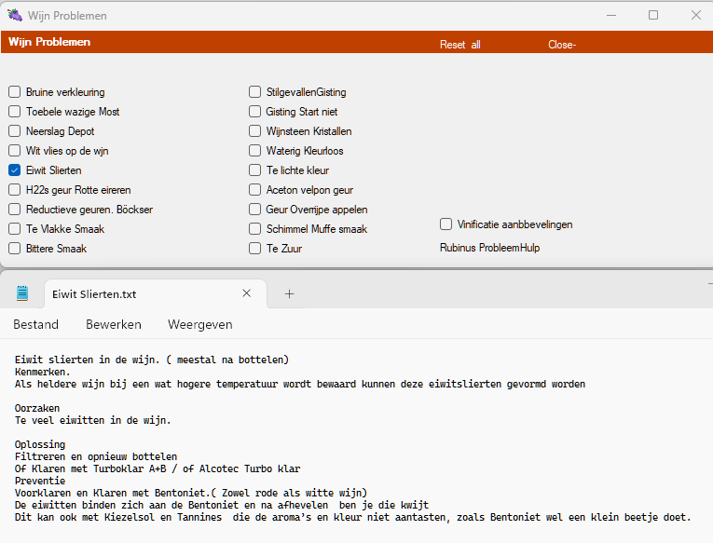This screenshot has height=543, width=713.
Task: Select the Te Zuur checkbox
Action: [x=255, y=249]
